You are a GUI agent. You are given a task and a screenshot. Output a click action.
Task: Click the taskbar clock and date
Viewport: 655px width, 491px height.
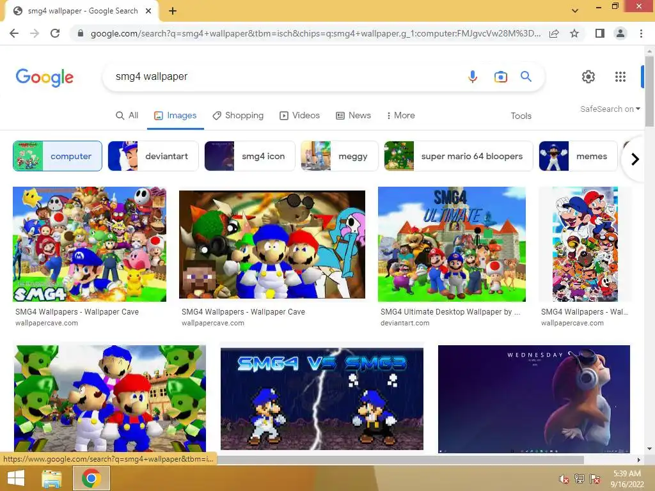click(627, 479)
